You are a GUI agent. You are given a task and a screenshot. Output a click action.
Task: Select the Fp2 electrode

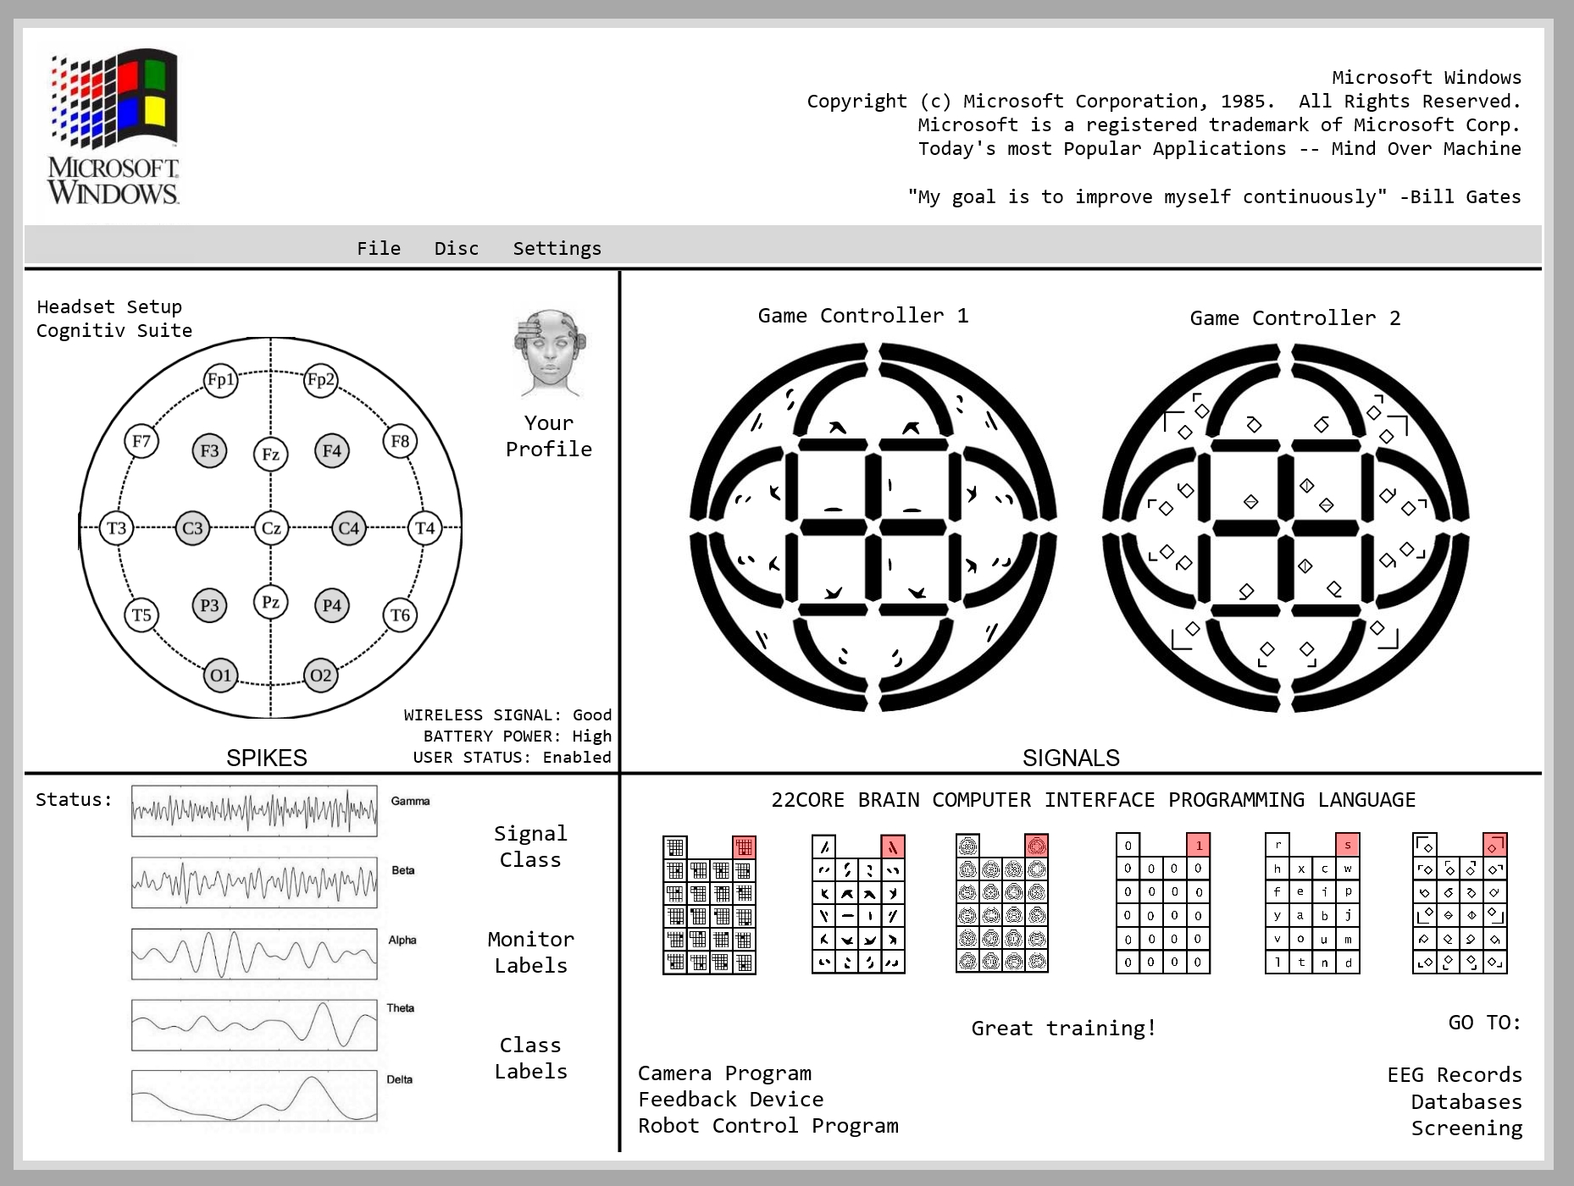(x=321, y=380)
